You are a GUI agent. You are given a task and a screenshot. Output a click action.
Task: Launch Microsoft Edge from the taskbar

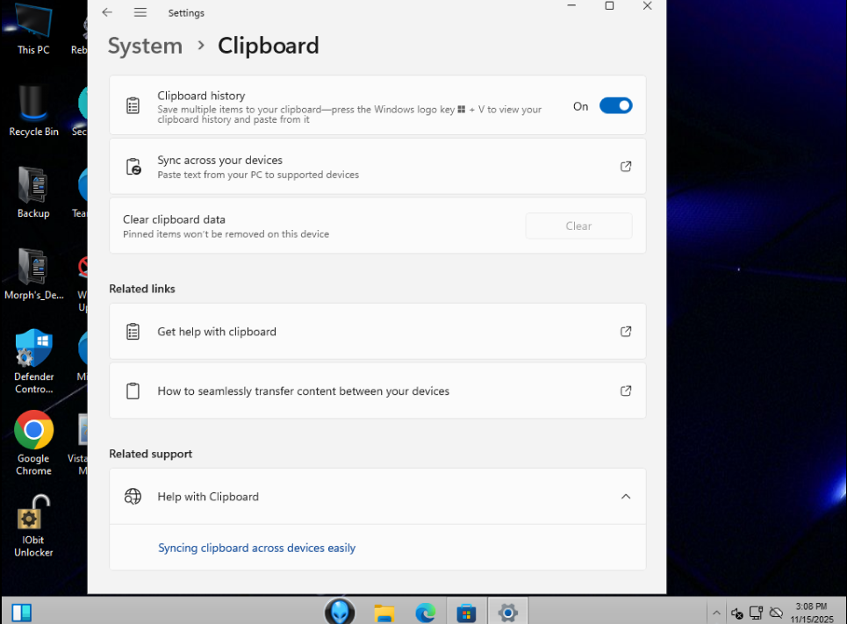(425, 612)
